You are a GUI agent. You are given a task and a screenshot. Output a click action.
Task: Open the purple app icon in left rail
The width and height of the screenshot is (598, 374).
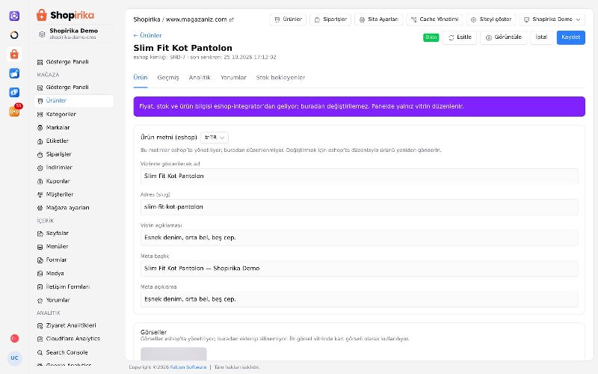[x=14, y=16]
